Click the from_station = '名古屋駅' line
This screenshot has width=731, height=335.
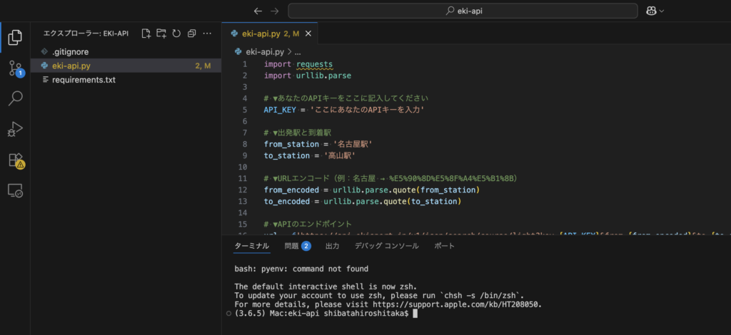pos(318,144)
